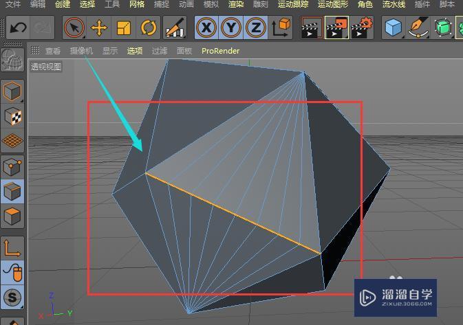
Task: Render to Picture Viewer
Action: coord(336,28)
